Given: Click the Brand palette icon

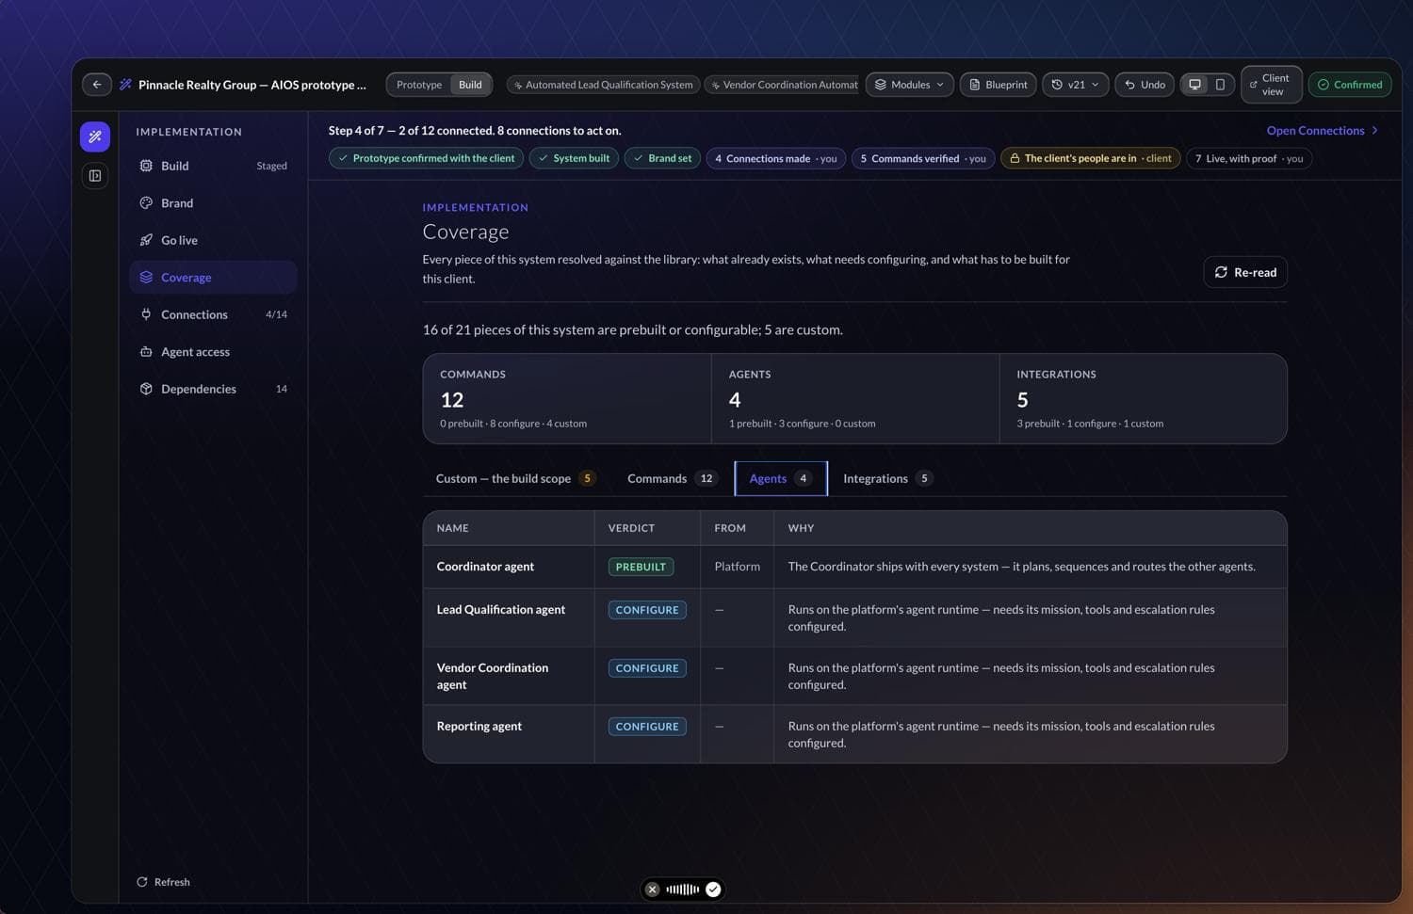Looking at the screenshot, I should (x=146, y=203).
